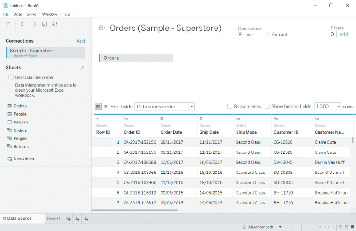Click the new story icon

coord(86,218)
